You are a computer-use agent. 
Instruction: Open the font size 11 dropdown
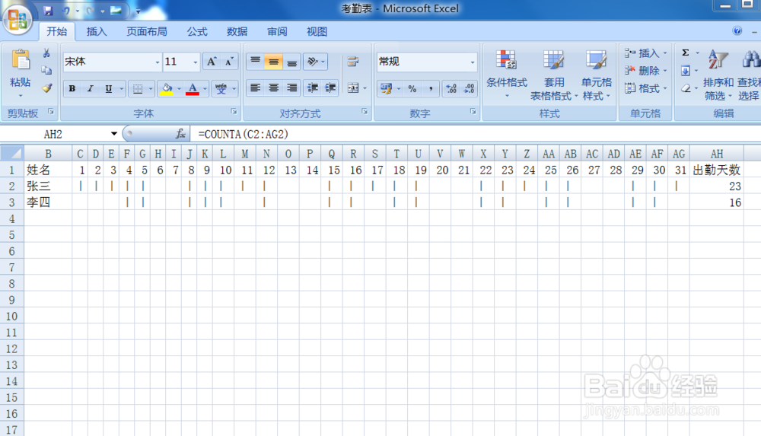(196, 62)
